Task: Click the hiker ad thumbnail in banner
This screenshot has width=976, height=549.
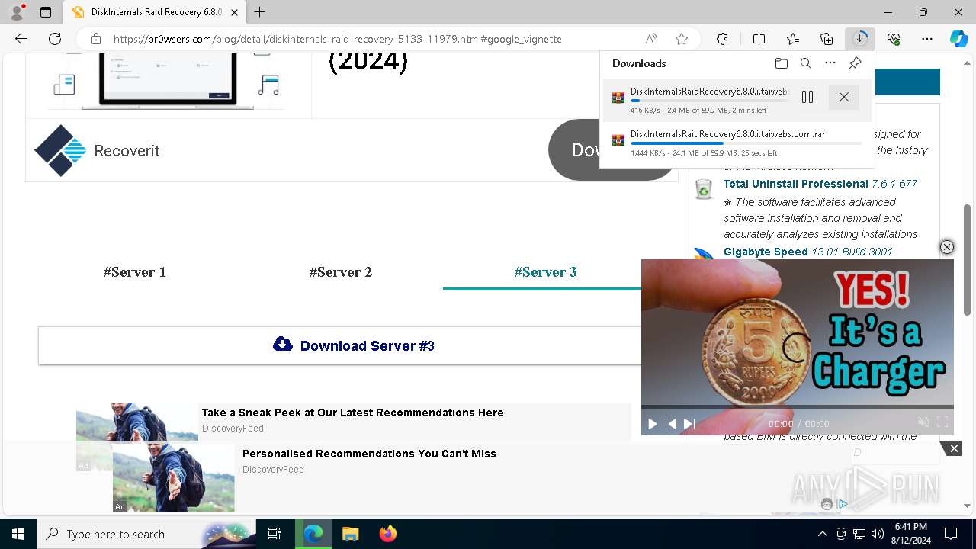Action: click(x=174, y=478)
